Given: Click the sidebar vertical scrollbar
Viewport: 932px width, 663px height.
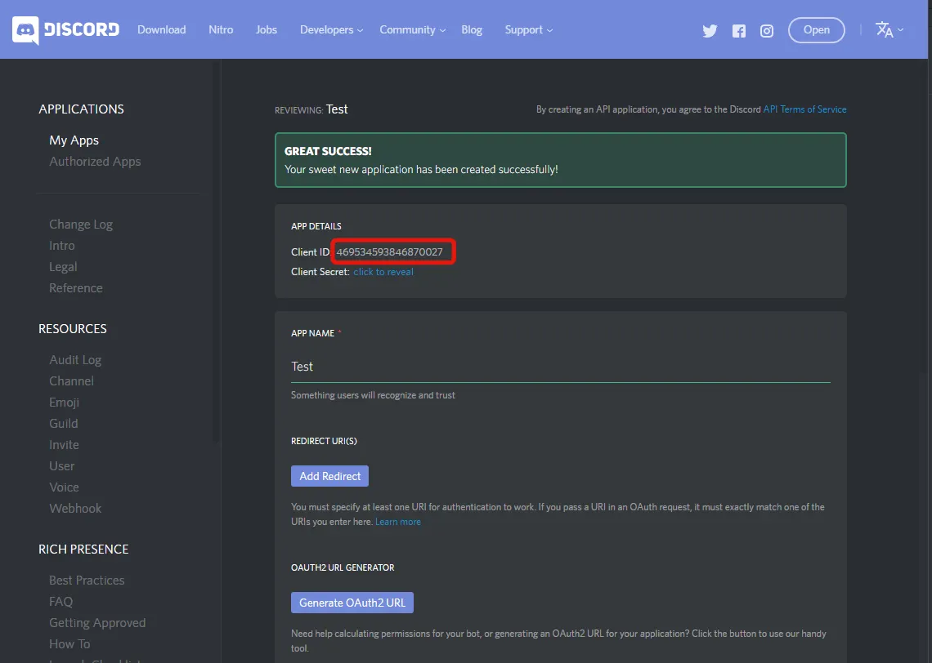Looking at the screenshot, I should pos(217,251).
